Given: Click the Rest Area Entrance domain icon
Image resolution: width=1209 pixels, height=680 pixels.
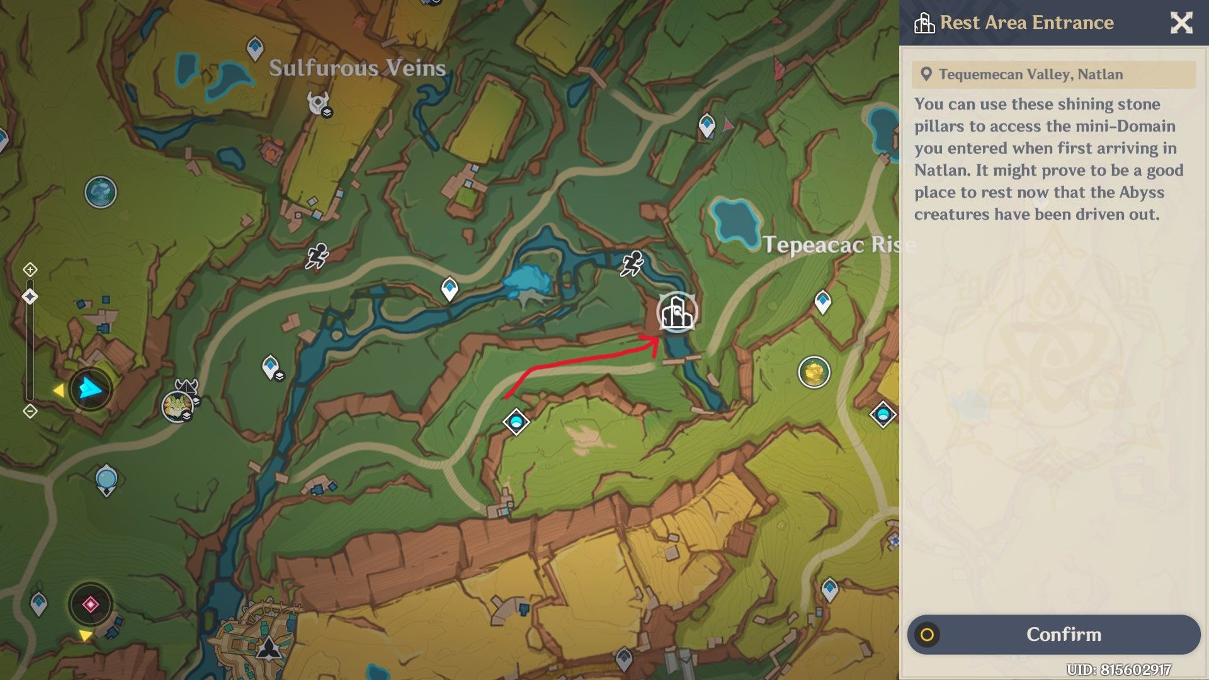Looking at the screenshot, I should click(x=677, y=312).
